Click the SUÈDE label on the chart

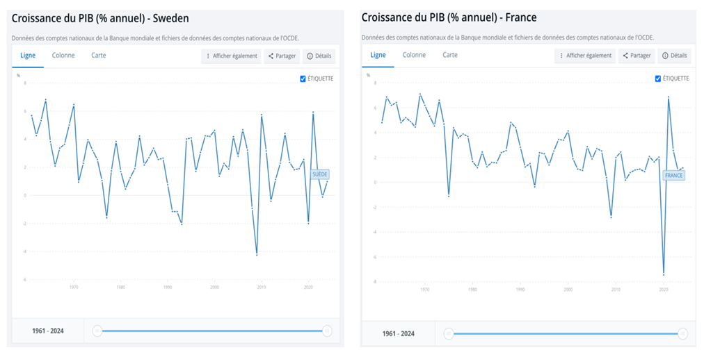[x=320, y=174]
